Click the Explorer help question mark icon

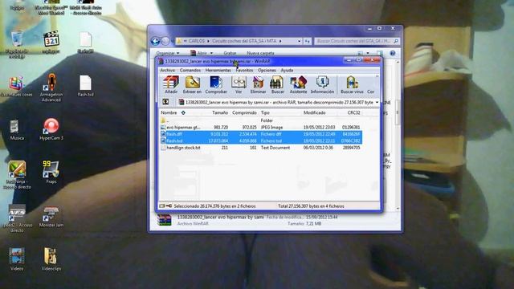click(393, 53)
